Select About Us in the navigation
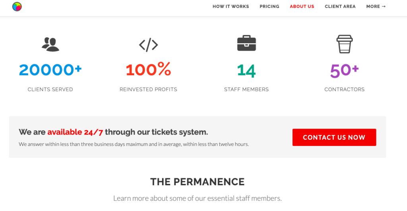This screenshot has width=407, height=211. click(302, 6)
